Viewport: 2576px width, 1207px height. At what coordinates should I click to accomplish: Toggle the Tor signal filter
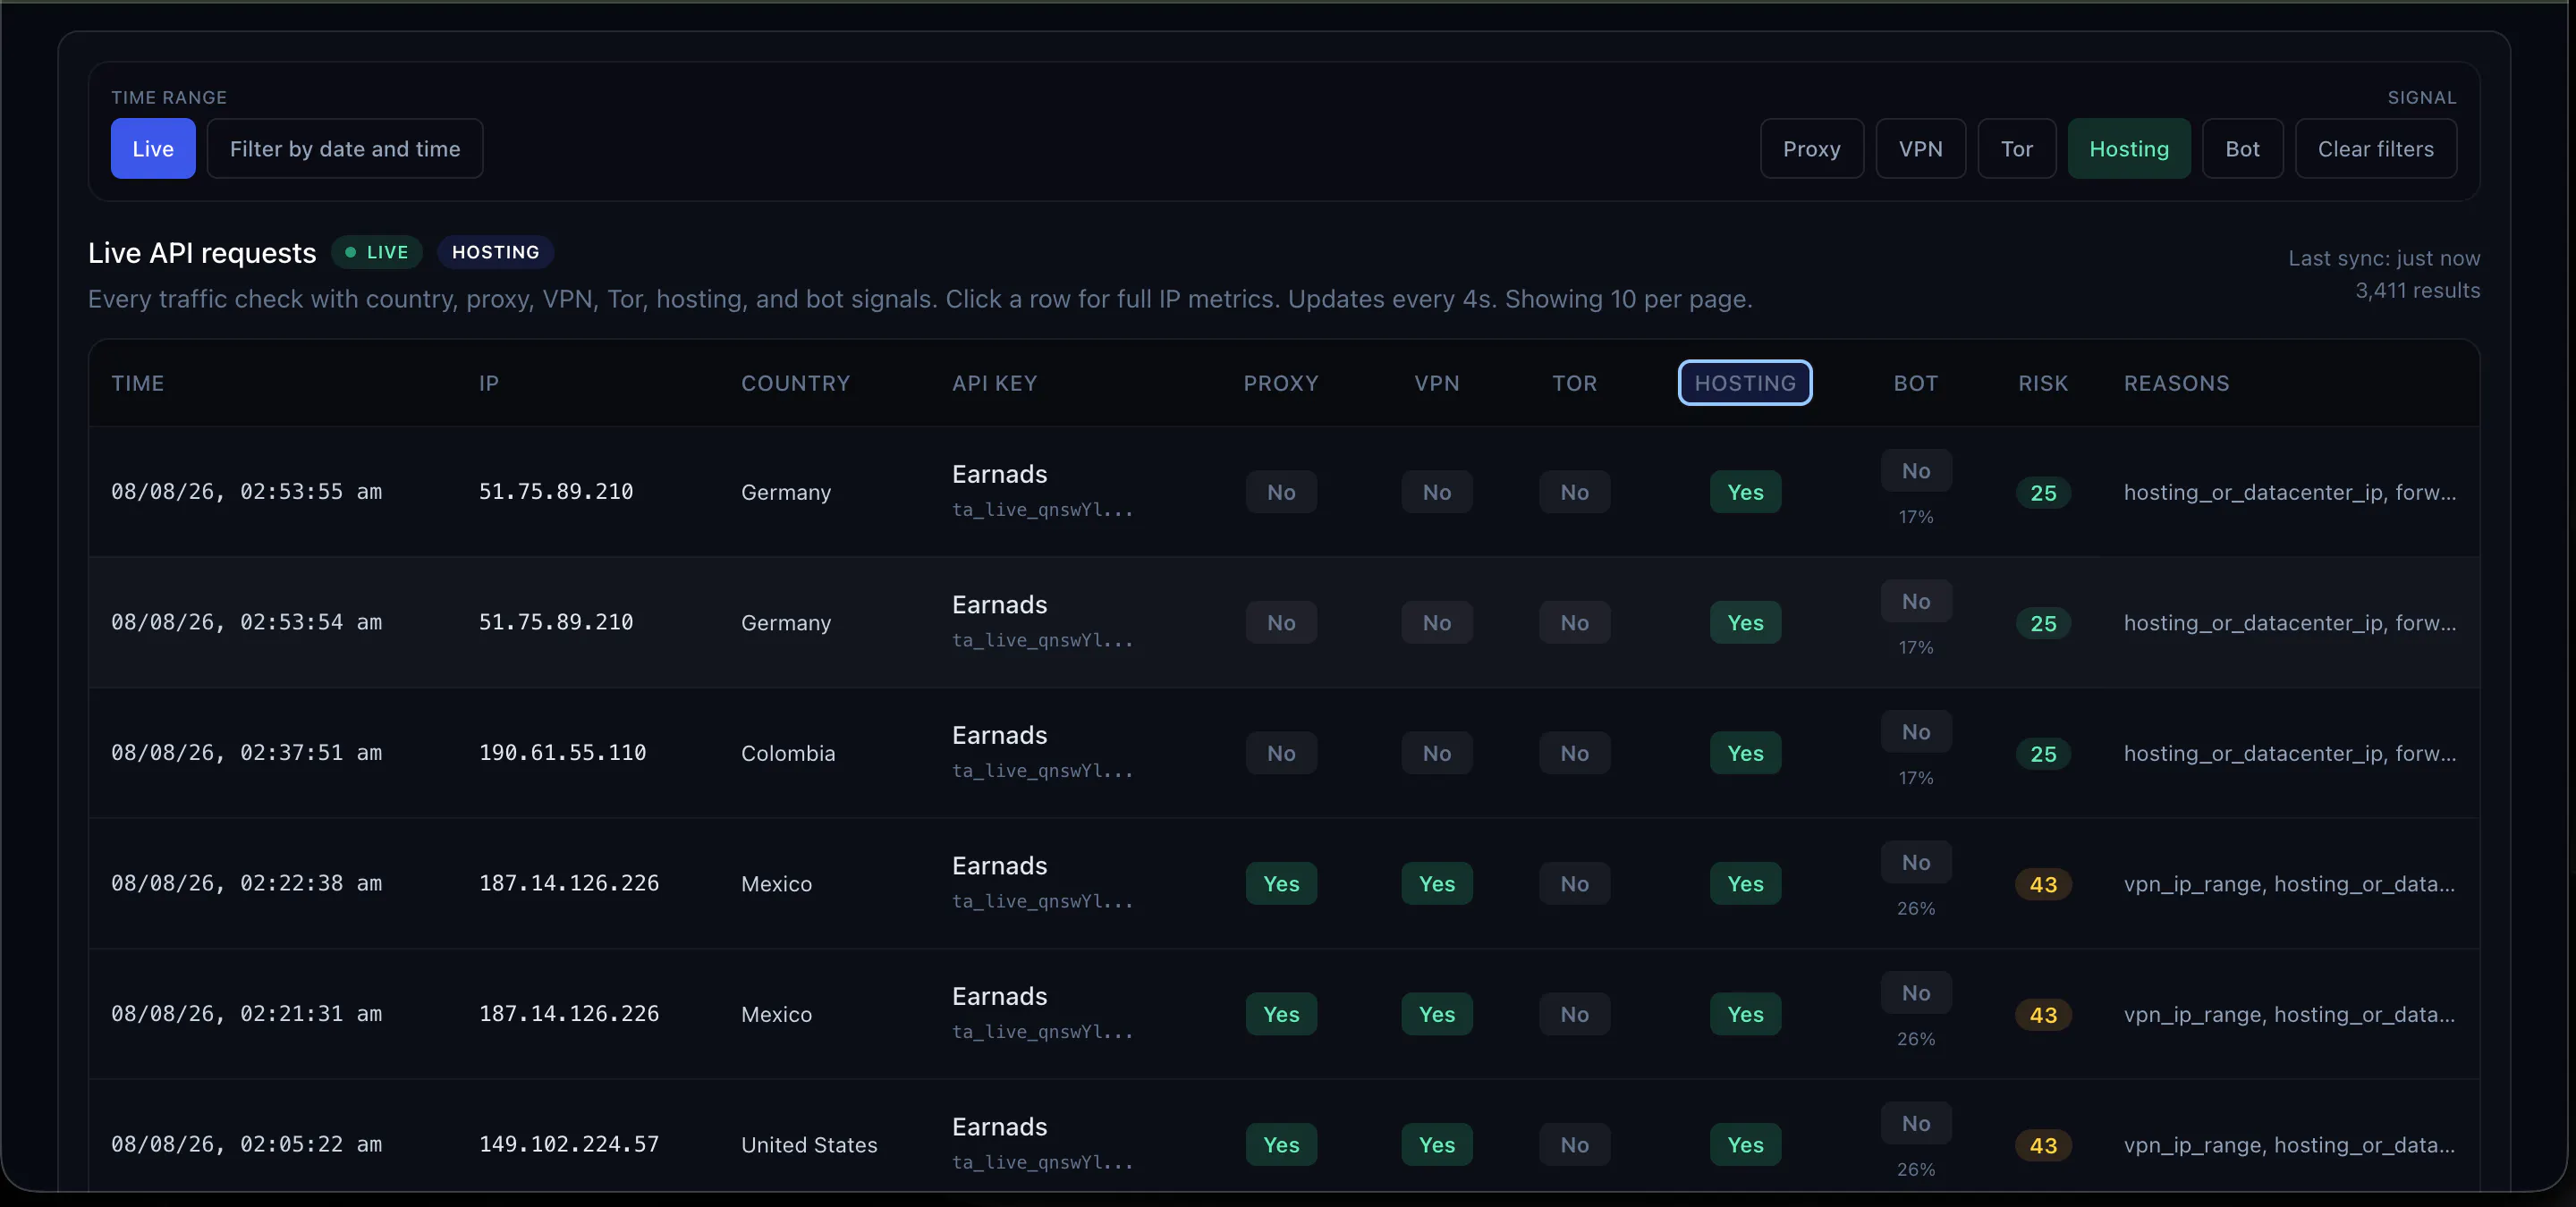point(2017,149)
